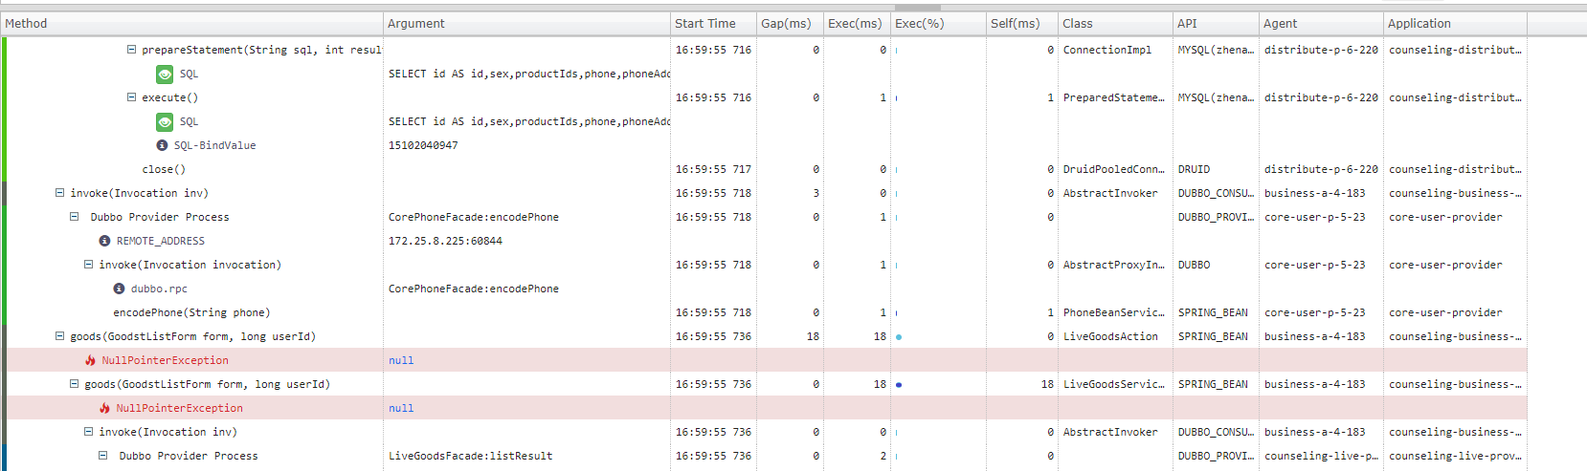Collapse the goods node with class LiveGoodsServic...

[x=74, y=384]
